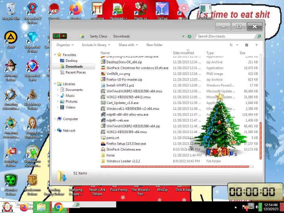Open the Explorer help question mark
Screen dimensions: 284x213
[x=257, y=45]
